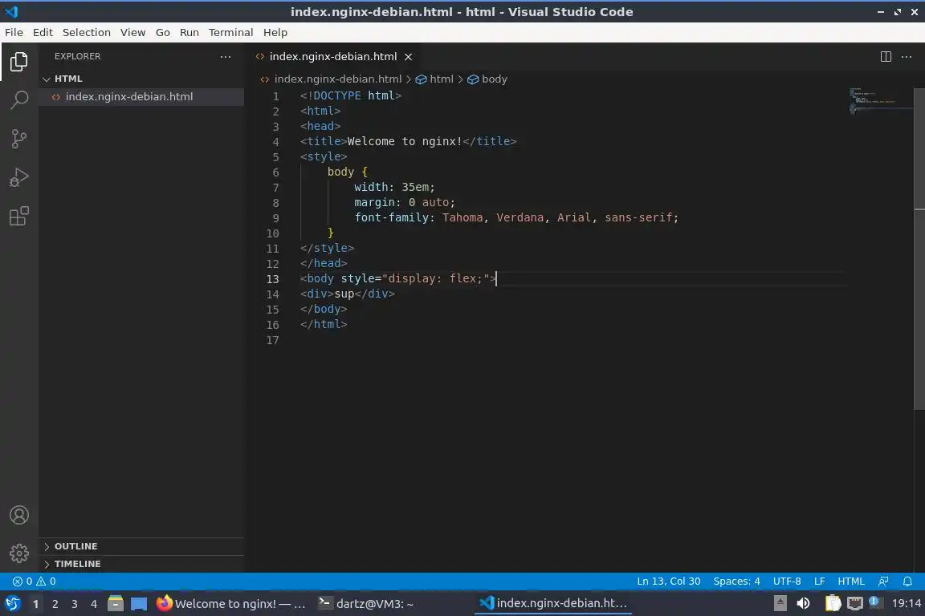The height and width of the screenshot is (616, 925).
Task: Click the editor vertical scrollbar
Action: click(919, 250)
